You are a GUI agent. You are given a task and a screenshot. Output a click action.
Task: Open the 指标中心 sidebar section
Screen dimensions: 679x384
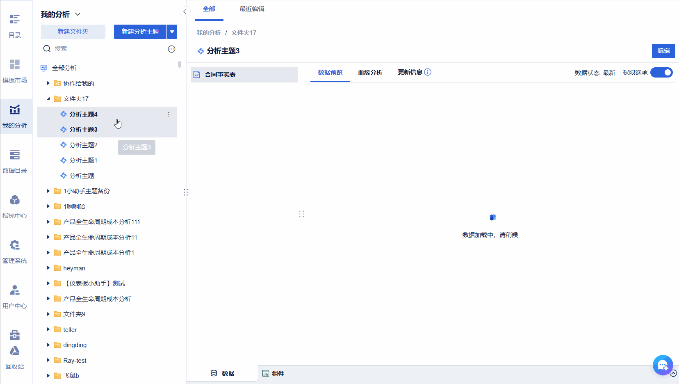tap(15, 207)
